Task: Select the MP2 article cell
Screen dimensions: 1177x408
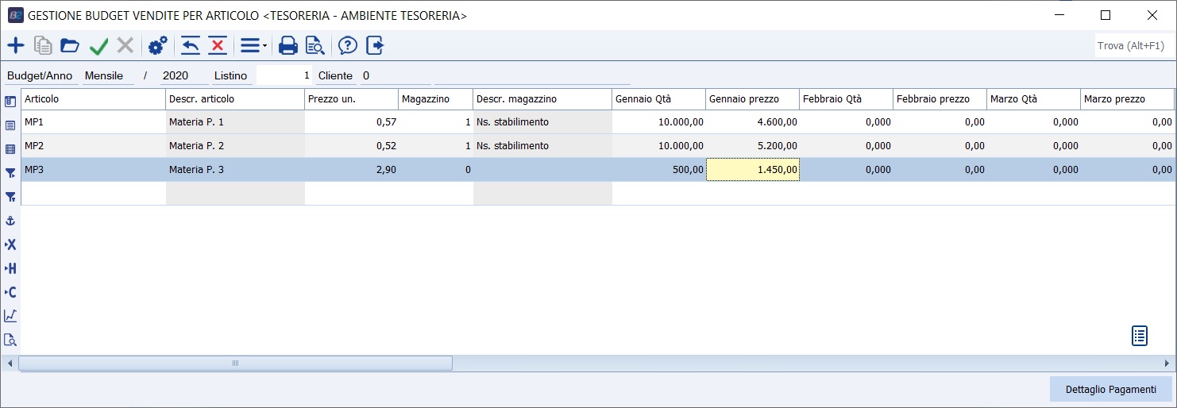Action: 93,146
